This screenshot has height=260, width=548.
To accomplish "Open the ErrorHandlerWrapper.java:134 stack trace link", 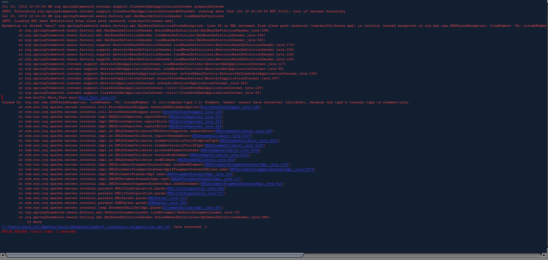I will 192,112.
